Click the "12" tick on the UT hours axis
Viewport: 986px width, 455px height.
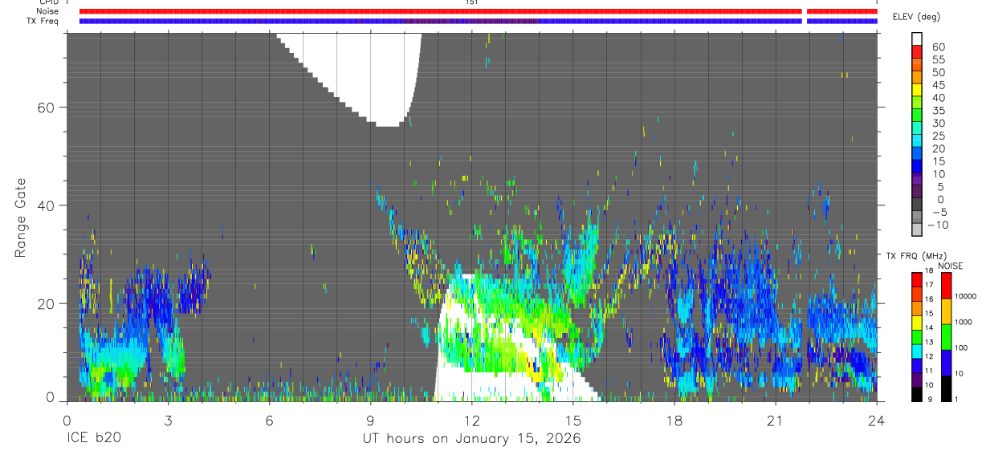(x=471, y=420)
